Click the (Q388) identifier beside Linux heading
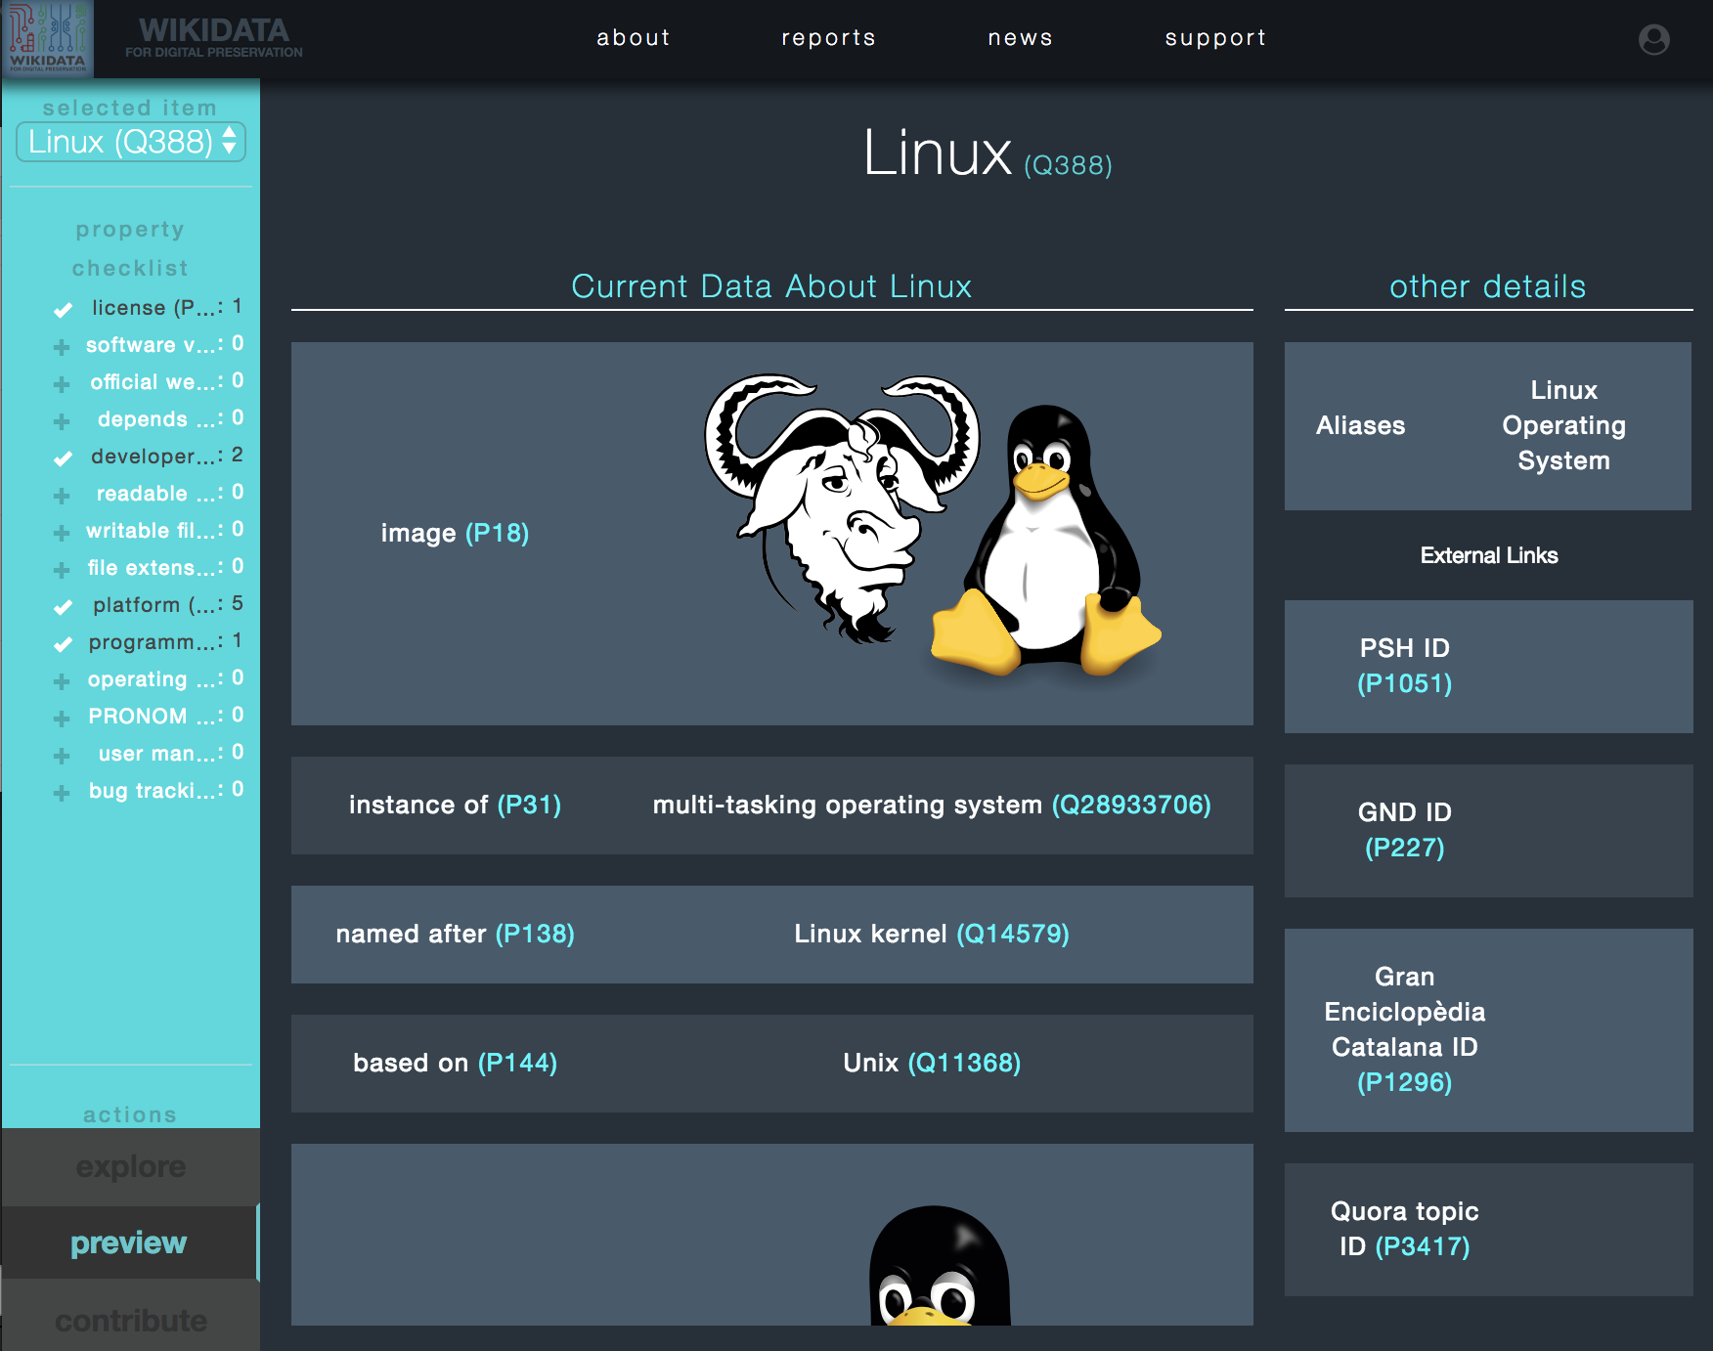1713x1351 pixels. coord(1068,165)
